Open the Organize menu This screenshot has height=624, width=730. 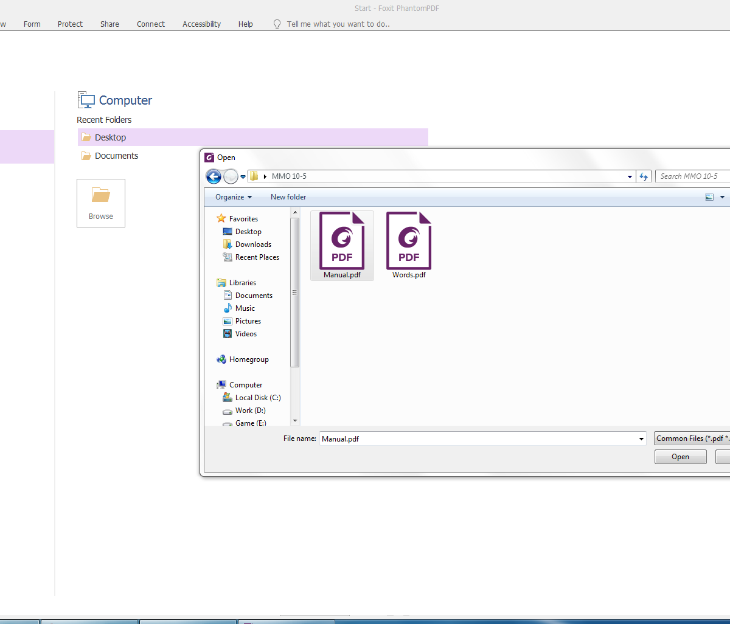[x=234, y=197]
